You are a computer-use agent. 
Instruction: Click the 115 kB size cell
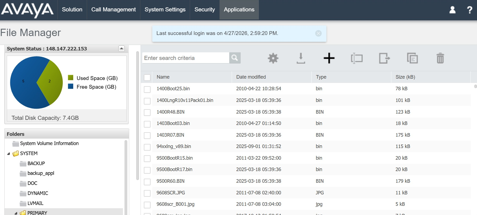(x=403, y=146)
